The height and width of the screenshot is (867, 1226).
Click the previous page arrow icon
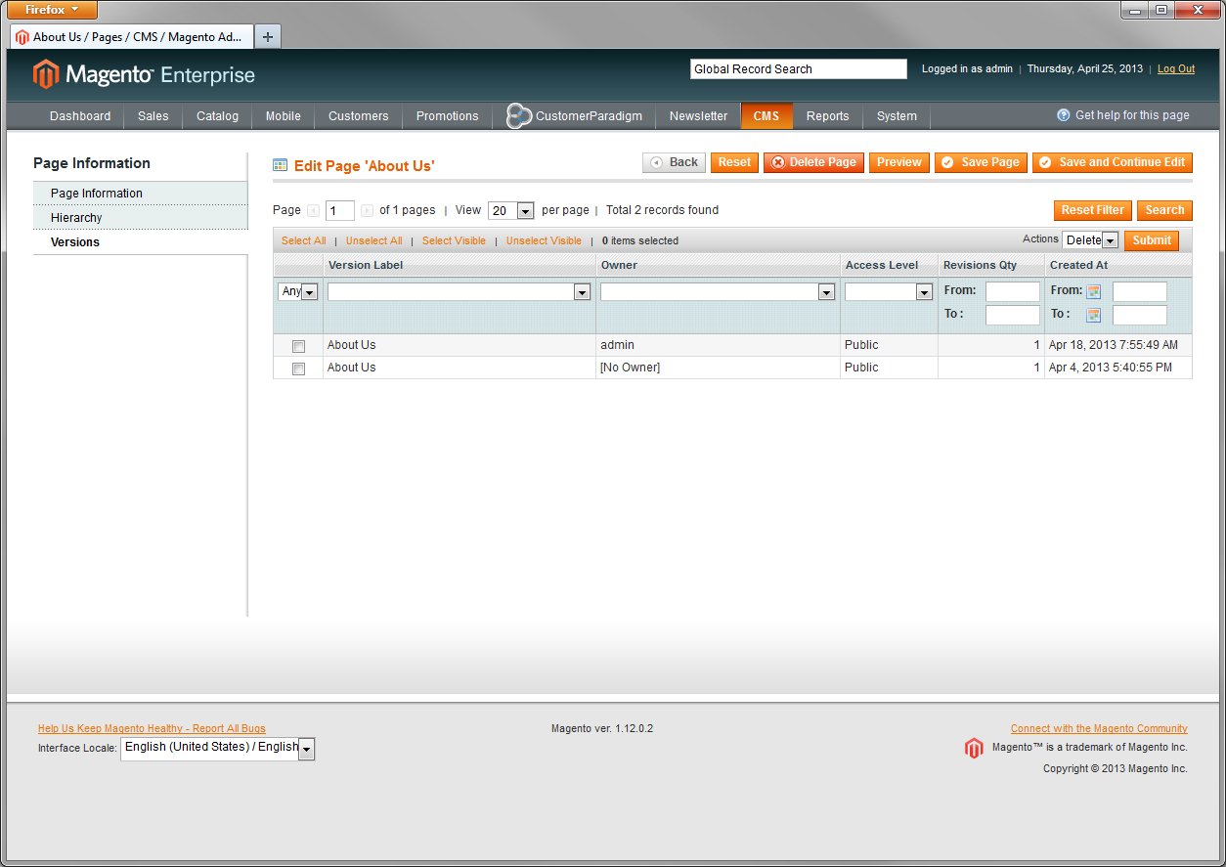[313, 210]
